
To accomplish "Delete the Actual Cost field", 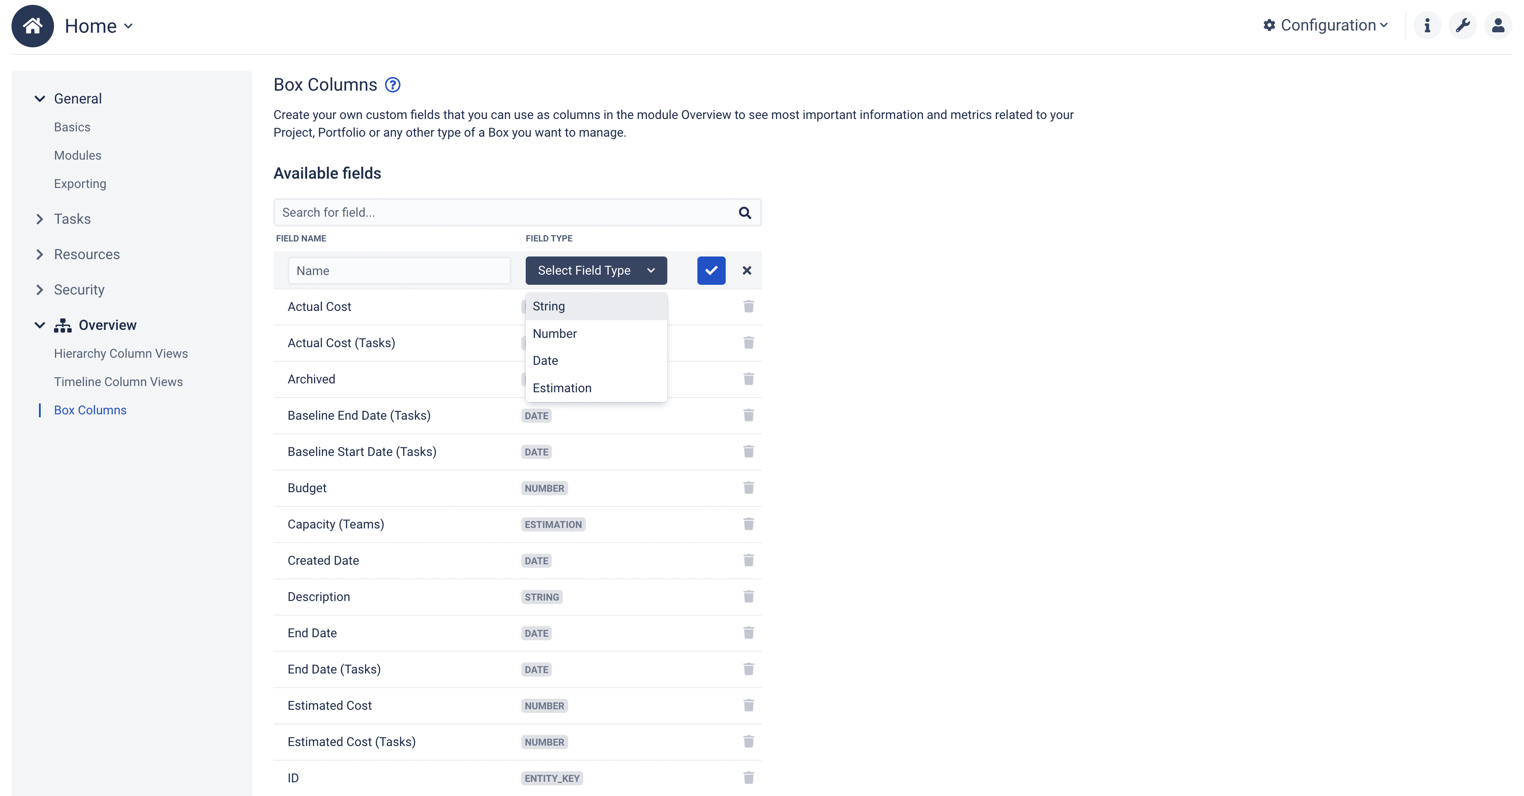I will click(748, 306).
